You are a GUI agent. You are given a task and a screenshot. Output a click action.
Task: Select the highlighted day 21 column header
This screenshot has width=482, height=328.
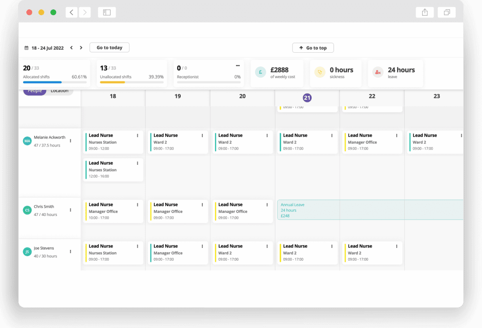(307, 97)
